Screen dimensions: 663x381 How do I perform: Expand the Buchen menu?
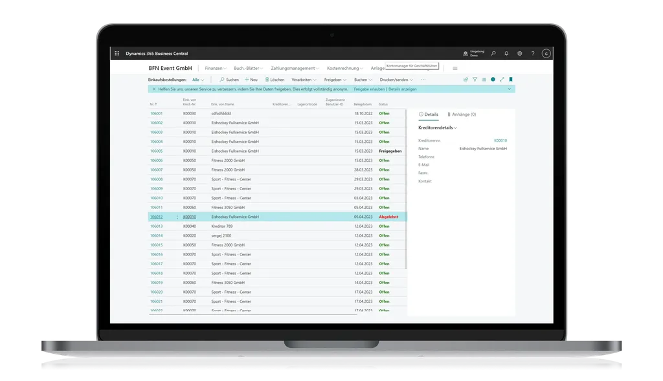(363, 80)
